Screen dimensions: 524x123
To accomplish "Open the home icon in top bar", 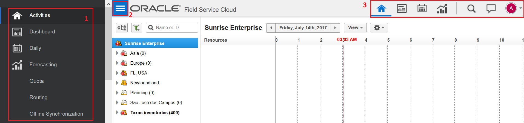I will pyautogui.click(x=381, y=9).
